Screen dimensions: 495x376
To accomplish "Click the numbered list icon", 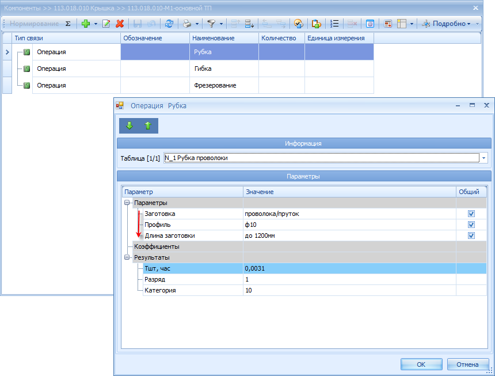I will pyautogui.click(x=334, y=24).
